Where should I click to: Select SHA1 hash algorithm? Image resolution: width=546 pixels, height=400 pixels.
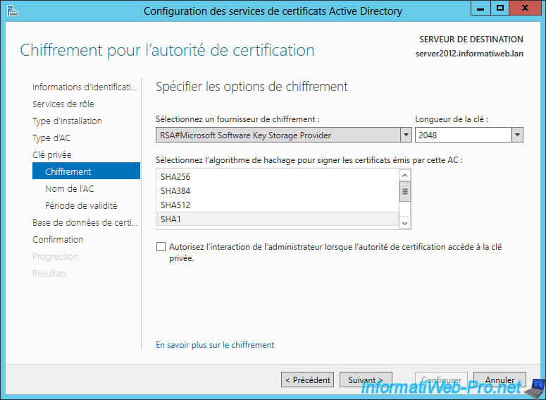[278, 219]
